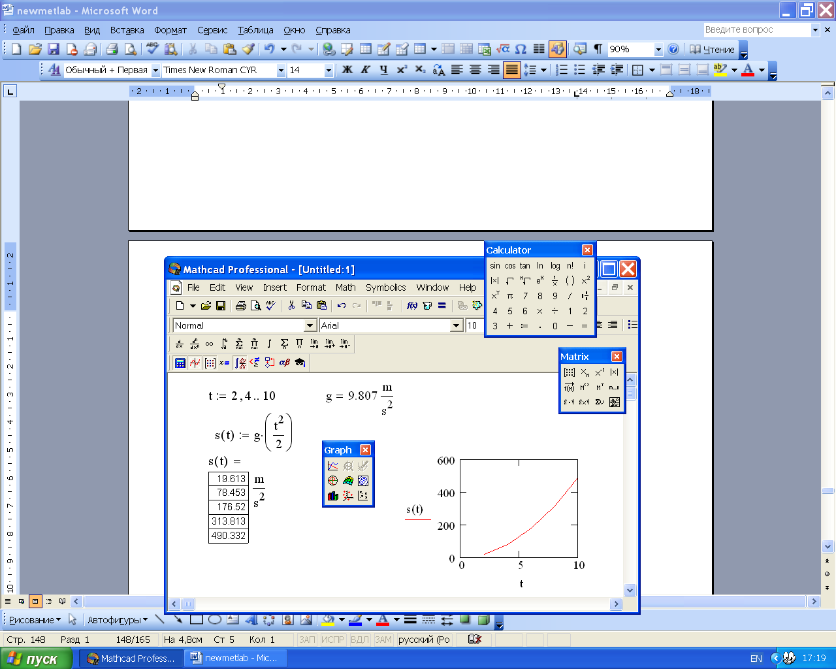Click π button in Calculator palette

coord(510,296)
